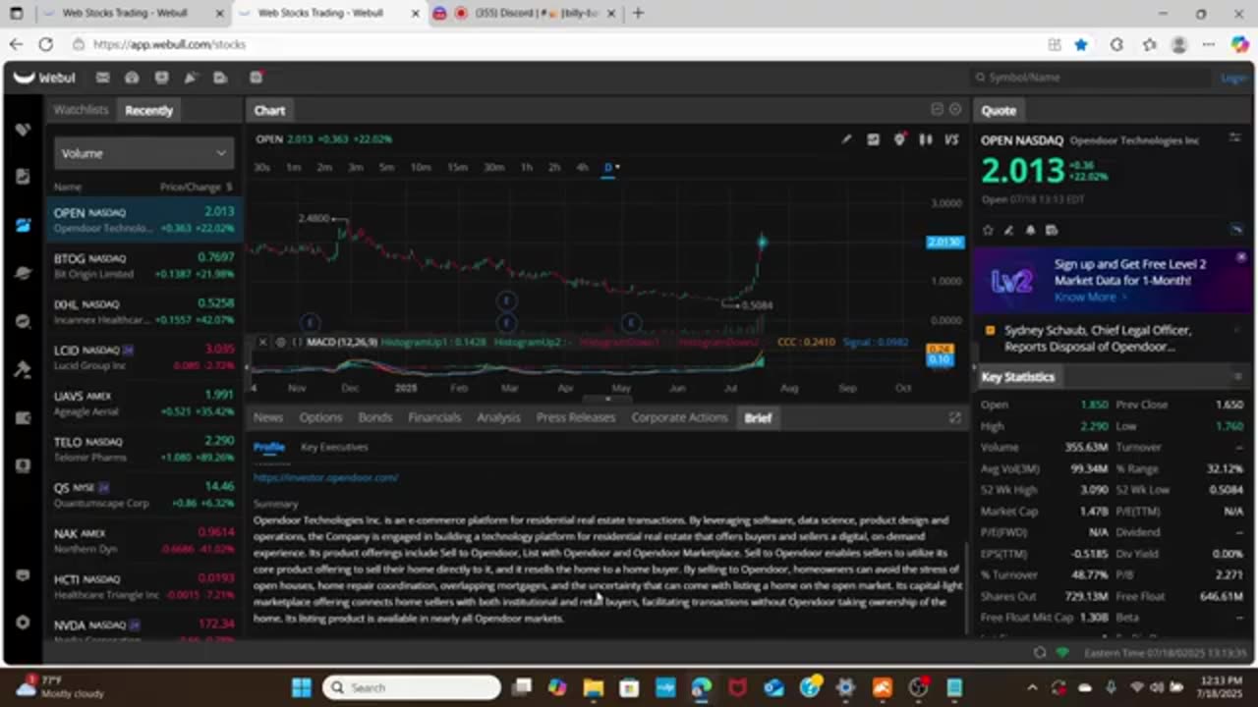Click the promotions party icon in top toolbar
The image size is (1258, 707).
point(191,78)
